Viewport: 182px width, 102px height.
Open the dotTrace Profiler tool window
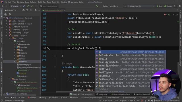coord(112,97)
